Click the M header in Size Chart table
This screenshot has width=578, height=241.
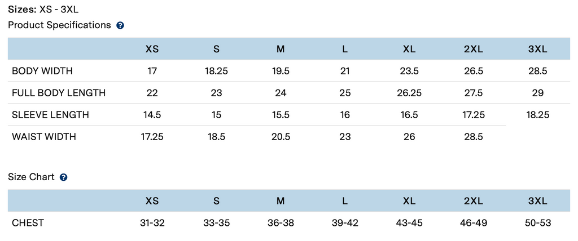click(281, 201)
